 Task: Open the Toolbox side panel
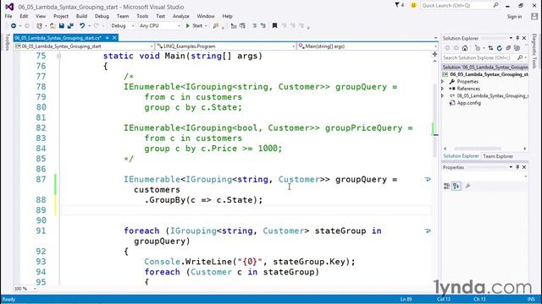[8, 42]
